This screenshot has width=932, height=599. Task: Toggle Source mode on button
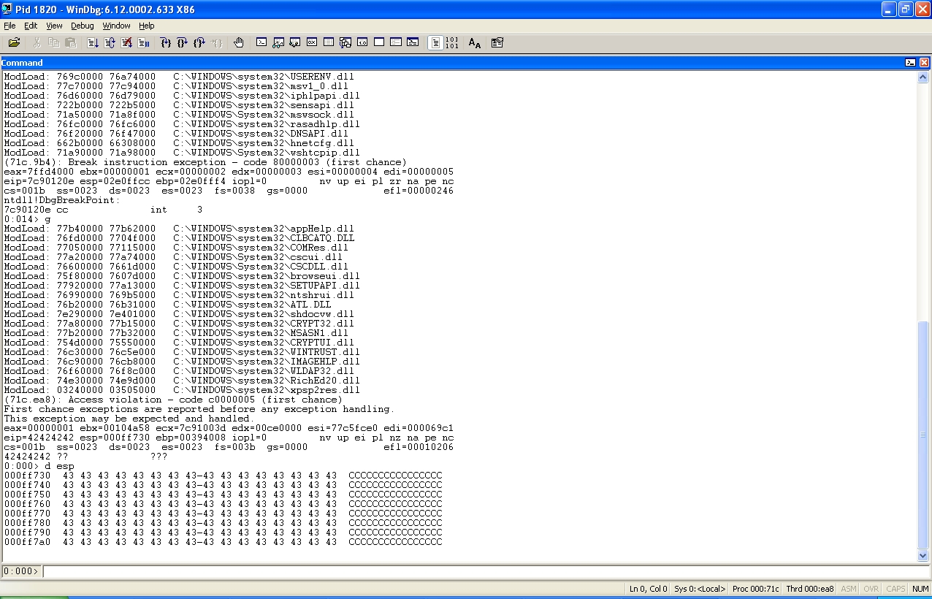pos(436,43)
